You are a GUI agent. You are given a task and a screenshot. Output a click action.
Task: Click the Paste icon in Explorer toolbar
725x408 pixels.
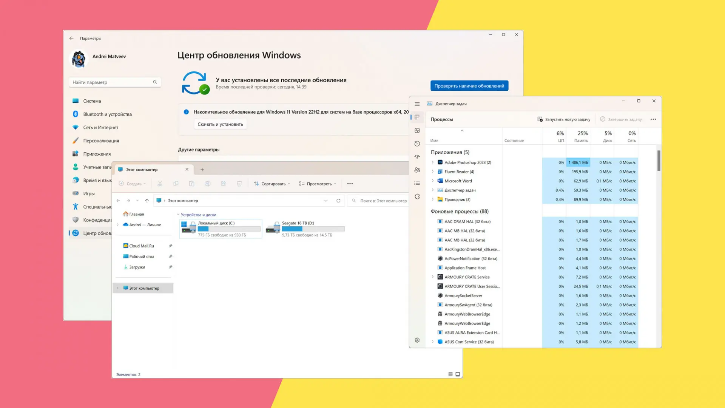[191, 184]
